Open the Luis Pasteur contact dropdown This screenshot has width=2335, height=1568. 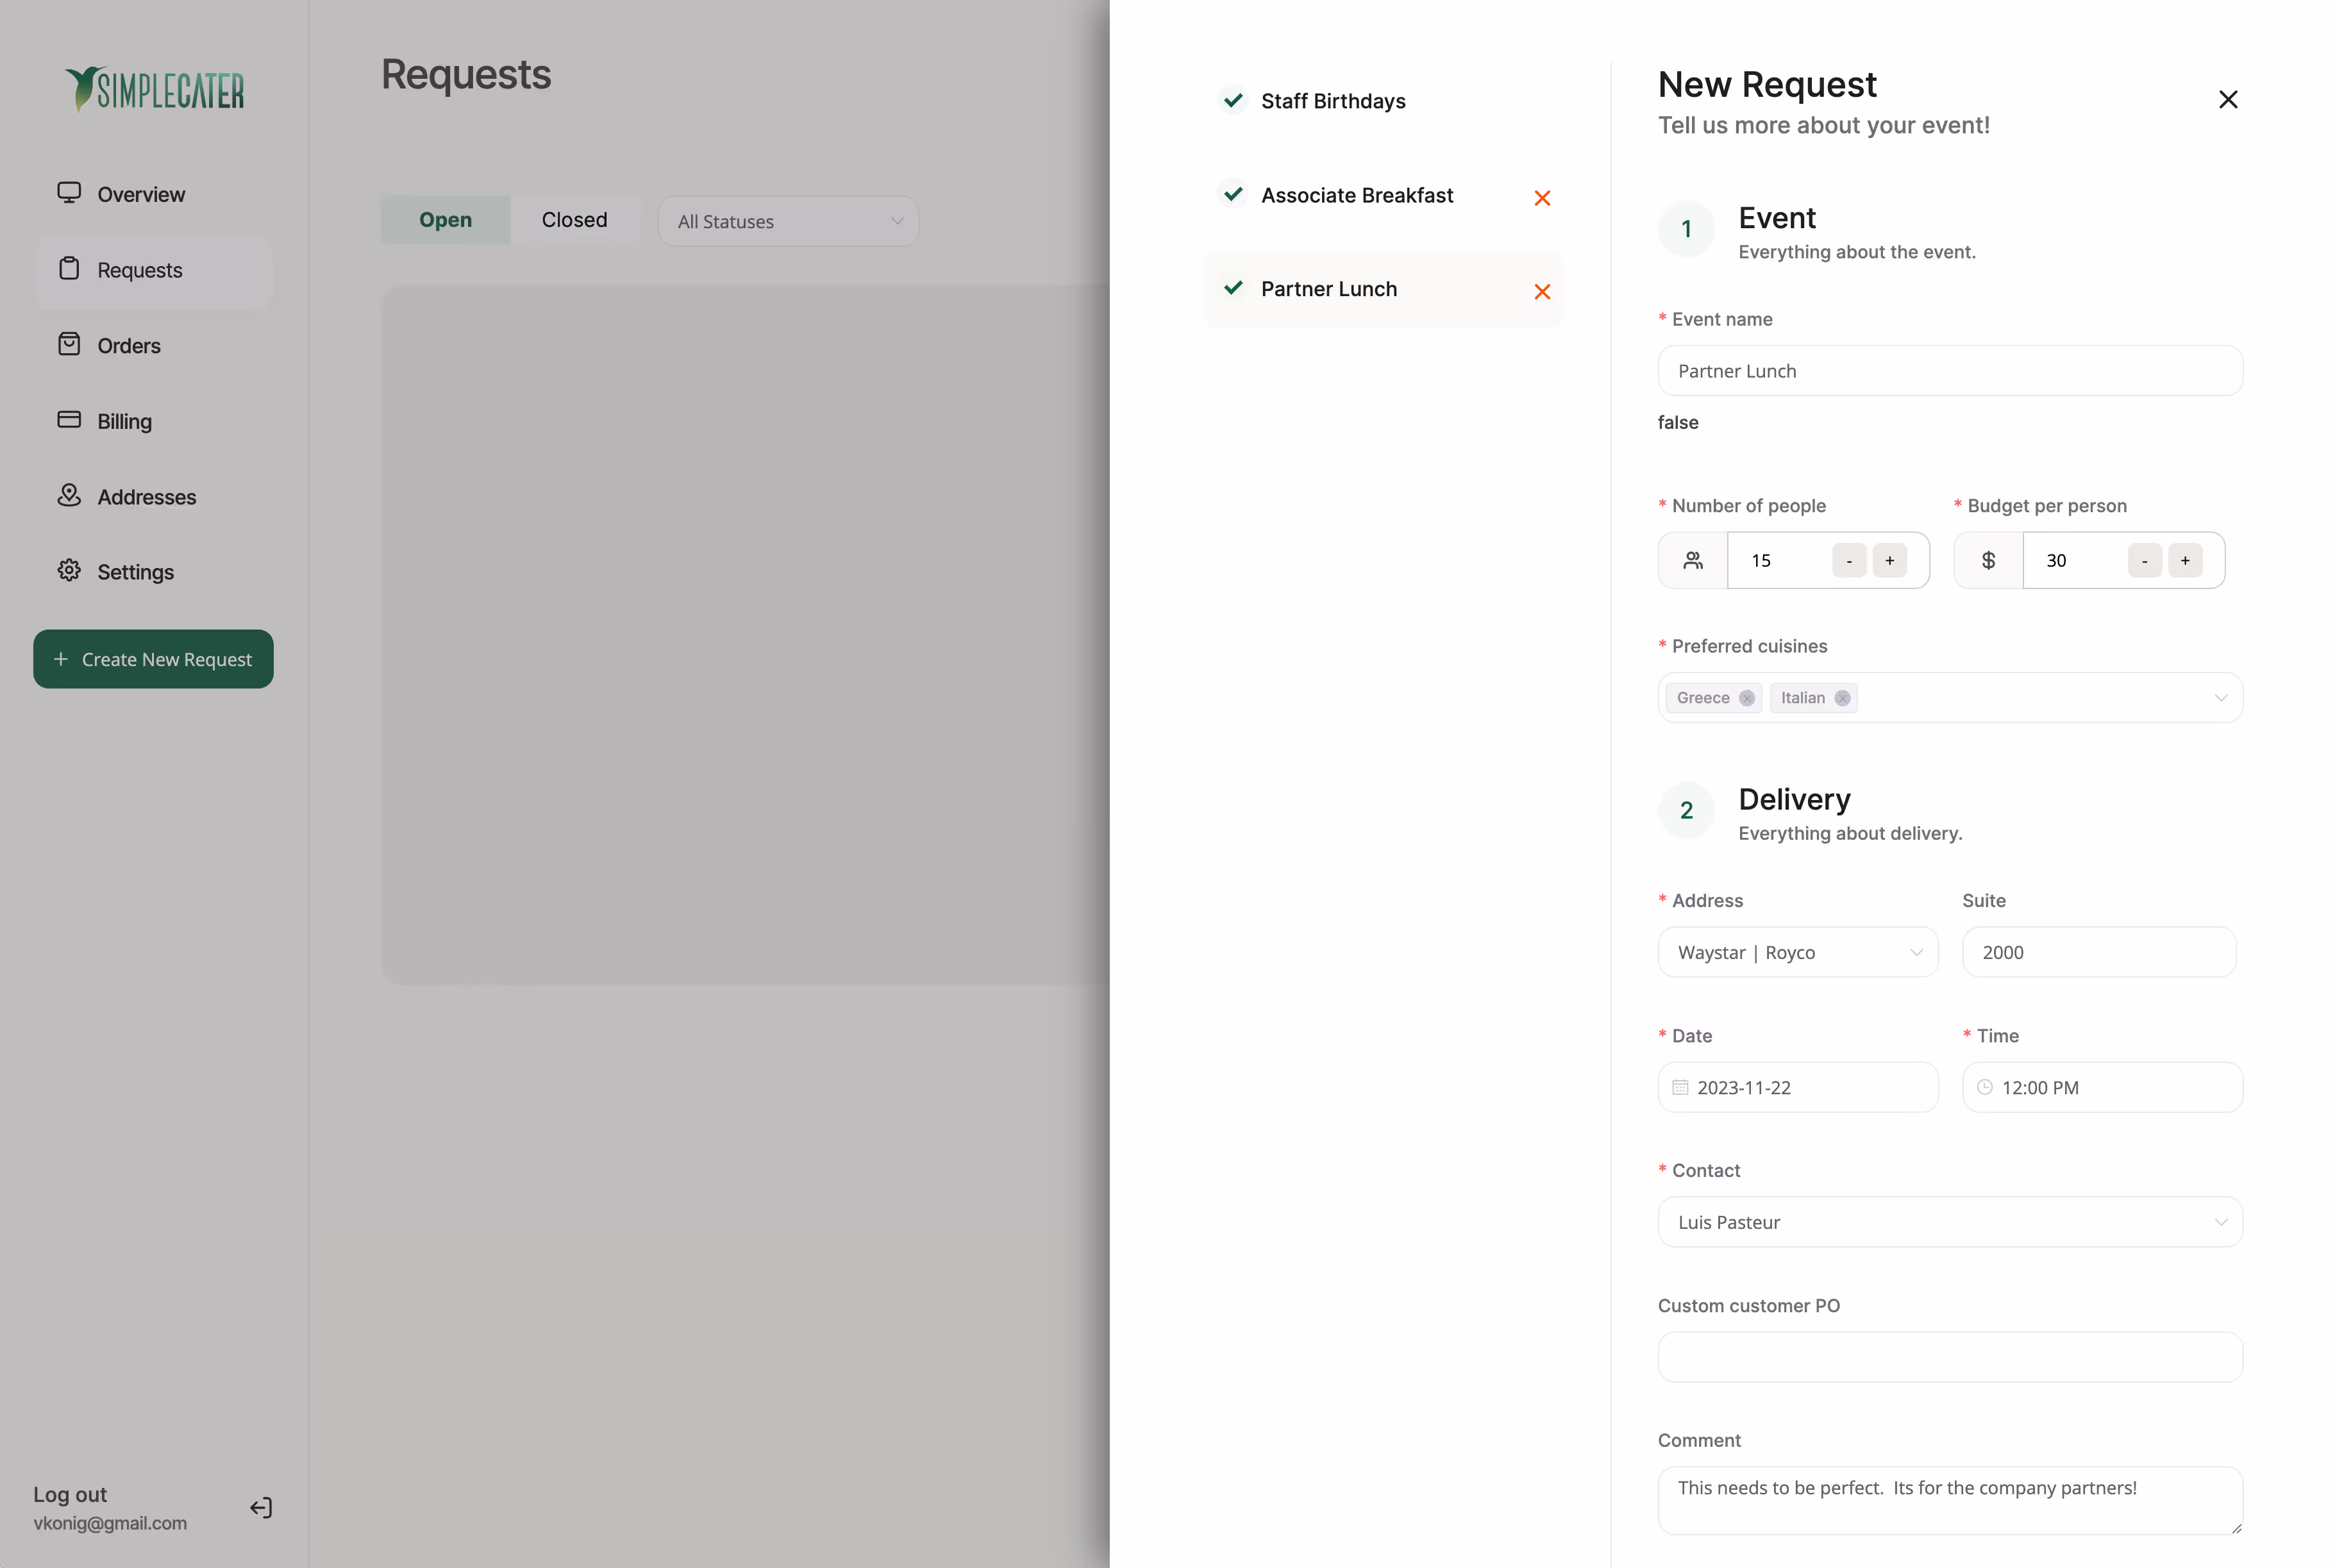point(1949,1222)
